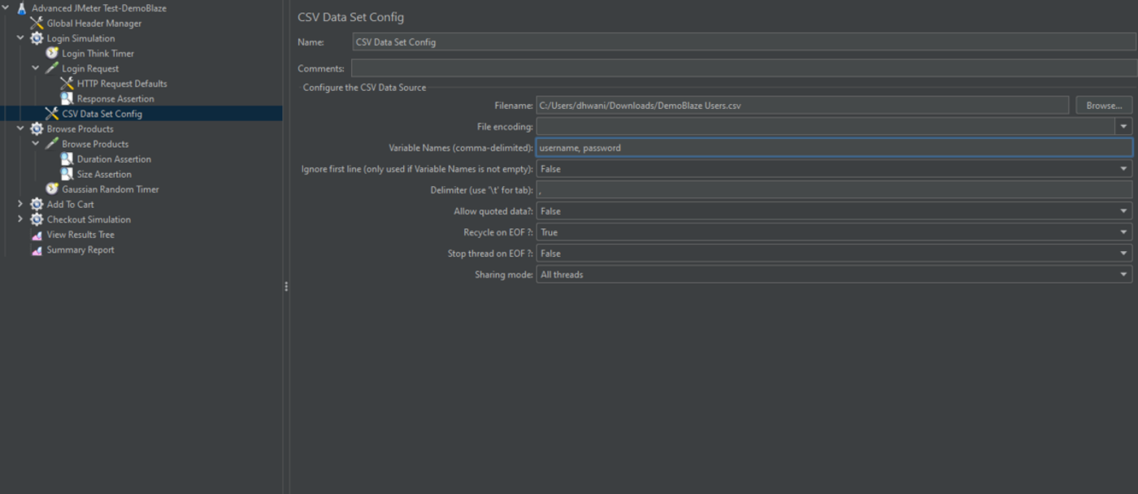Click the Login Think Timer clock icon

coord(52,53)
